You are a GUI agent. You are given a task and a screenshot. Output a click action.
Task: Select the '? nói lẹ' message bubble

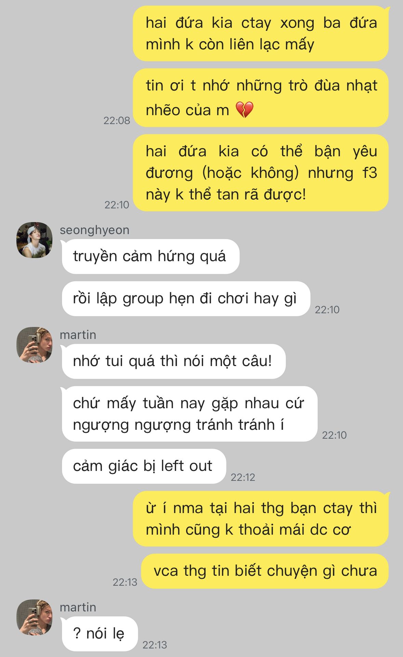pyautogui.click(x=100, y=634)
